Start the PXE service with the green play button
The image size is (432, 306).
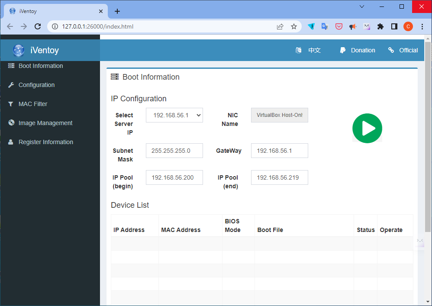367,128
